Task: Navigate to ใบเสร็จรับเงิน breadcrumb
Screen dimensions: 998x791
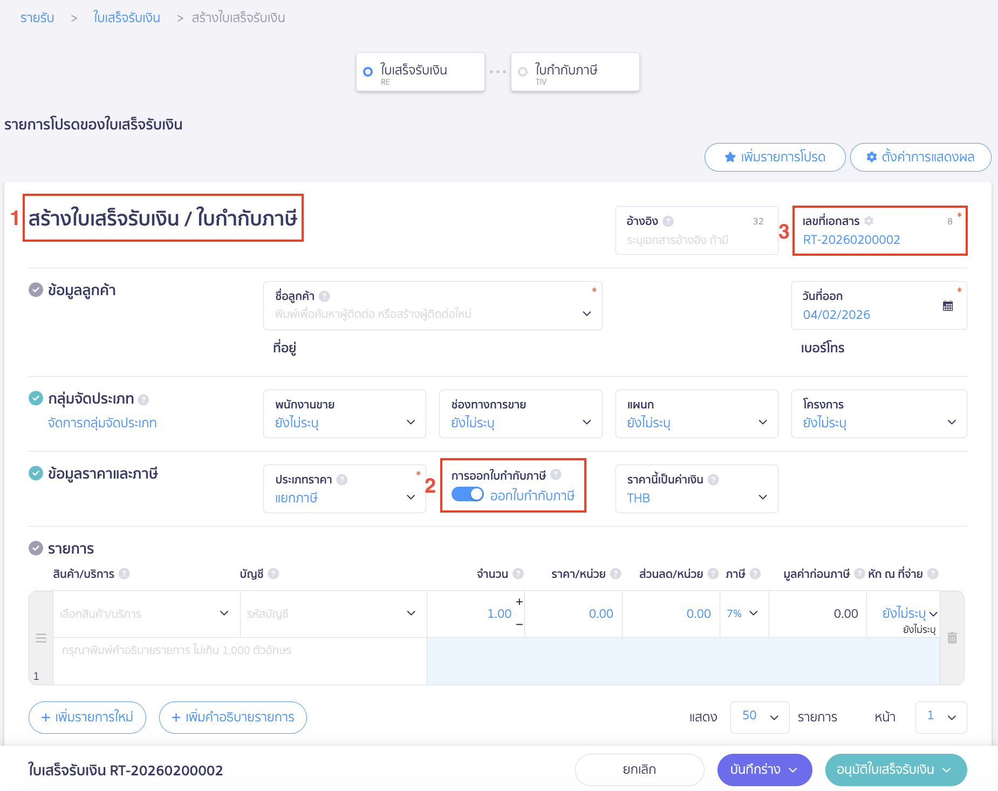Action: coord(126,18)
